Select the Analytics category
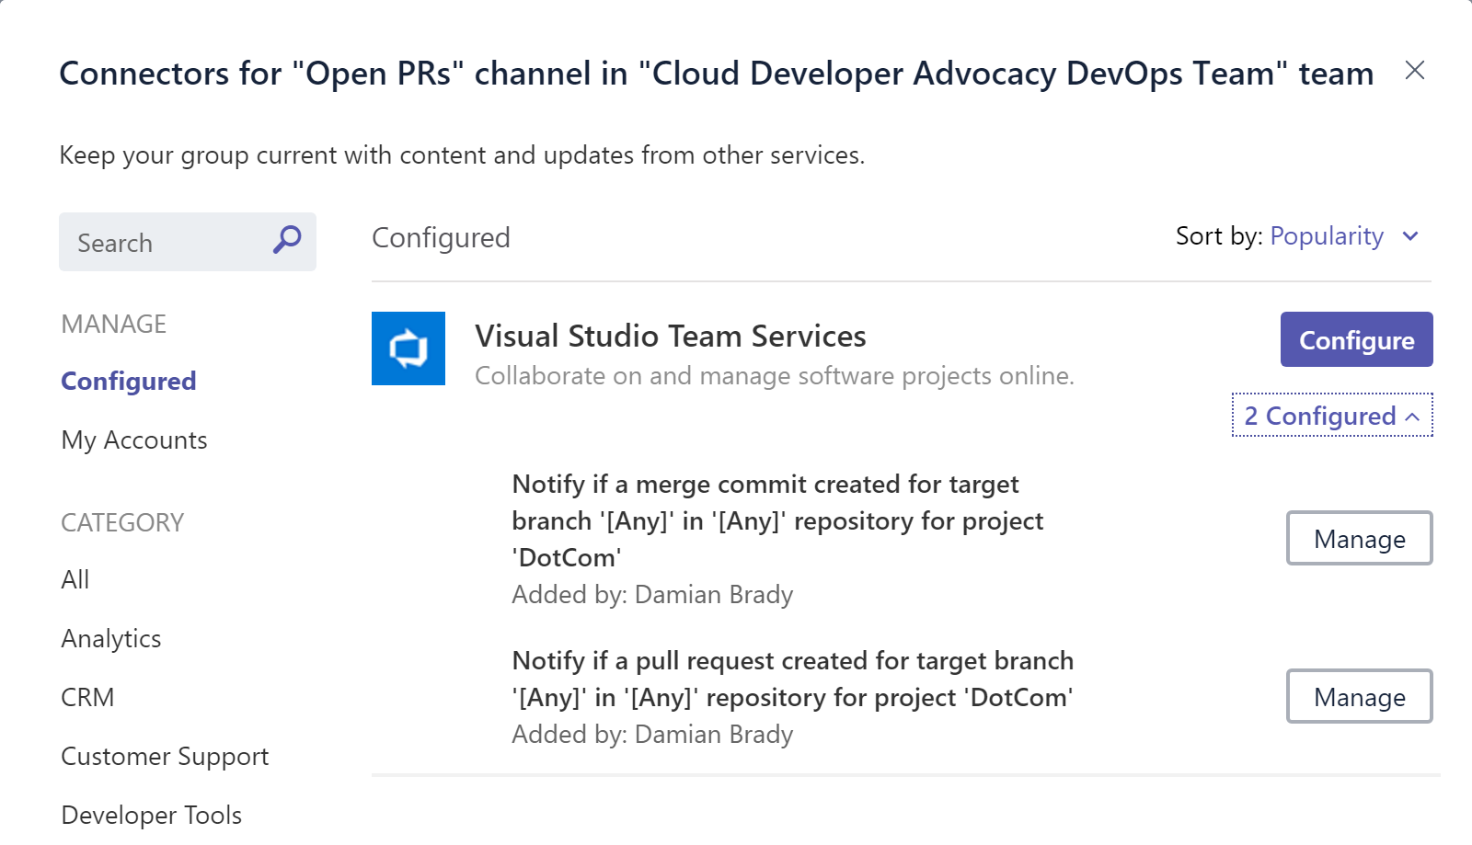The width and height of the screenshot is (1472, 845). [111, 638]
